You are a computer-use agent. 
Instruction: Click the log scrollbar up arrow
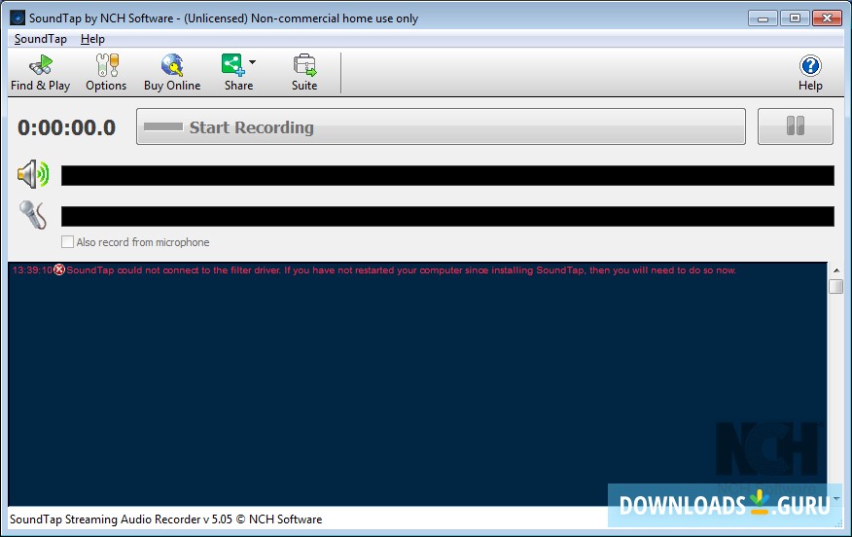[836, 270]
